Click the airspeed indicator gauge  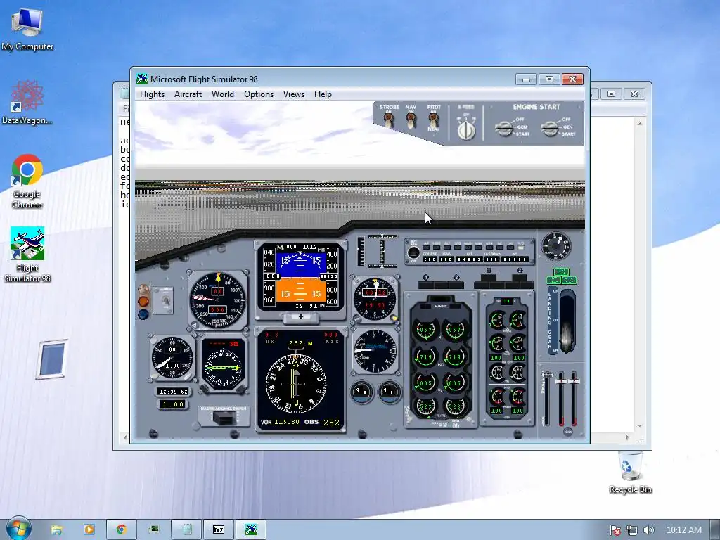(218, 301)
